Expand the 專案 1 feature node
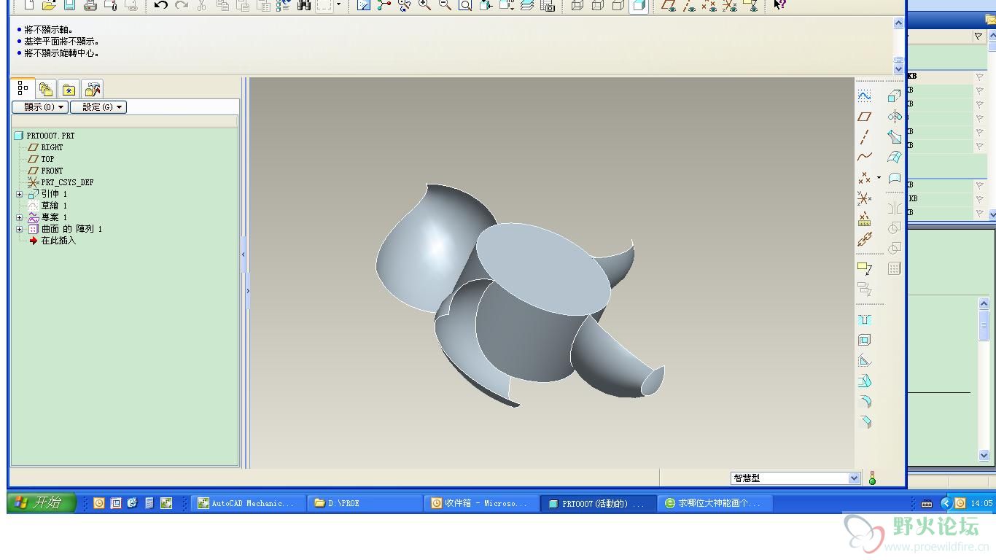 tap(20, 217)
